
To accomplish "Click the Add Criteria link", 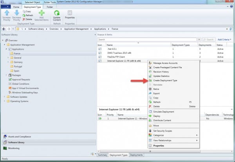I will (224, 40).
